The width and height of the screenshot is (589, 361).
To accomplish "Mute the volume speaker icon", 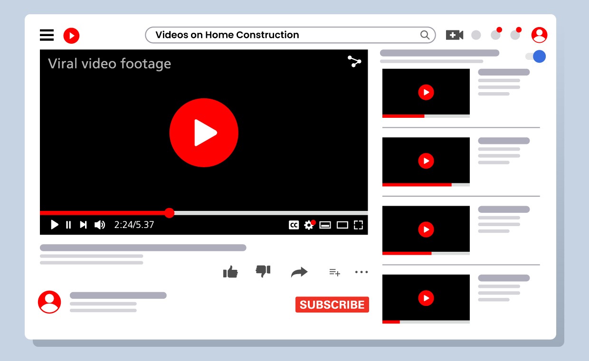I will pyautogui.click(x=100, y=225).
